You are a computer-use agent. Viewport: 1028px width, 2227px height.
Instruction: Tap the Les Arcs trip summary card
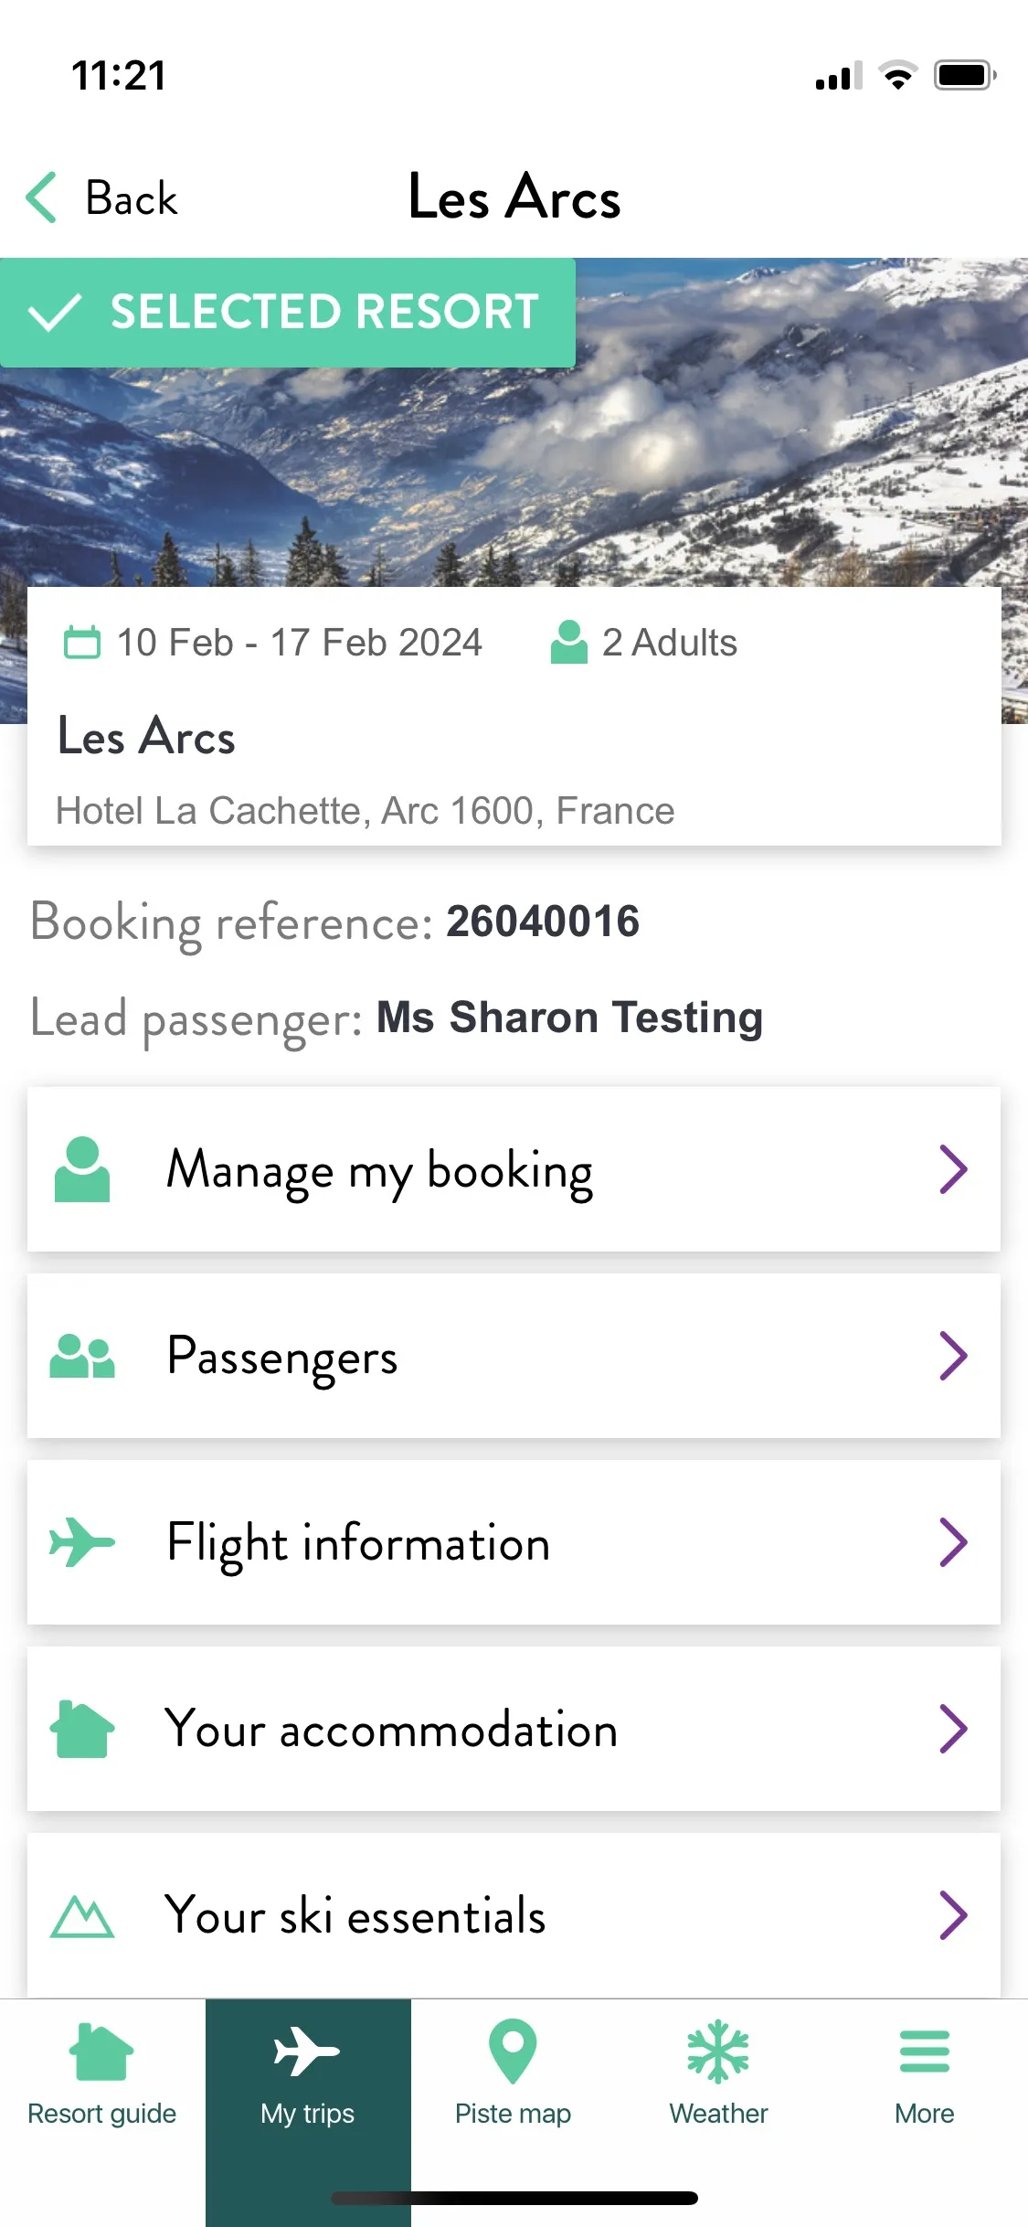(514, 716)
